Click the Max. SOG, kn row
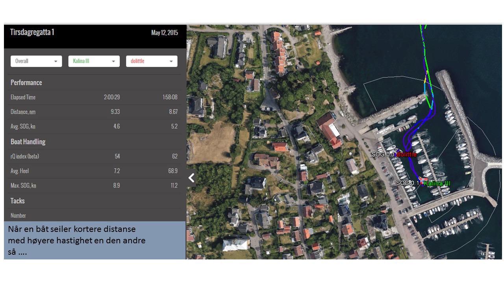This screenshot has height=283, width=504. coord(94,186)
